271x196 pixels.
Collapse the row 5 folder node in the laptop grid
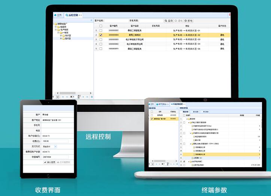[191, 133]
